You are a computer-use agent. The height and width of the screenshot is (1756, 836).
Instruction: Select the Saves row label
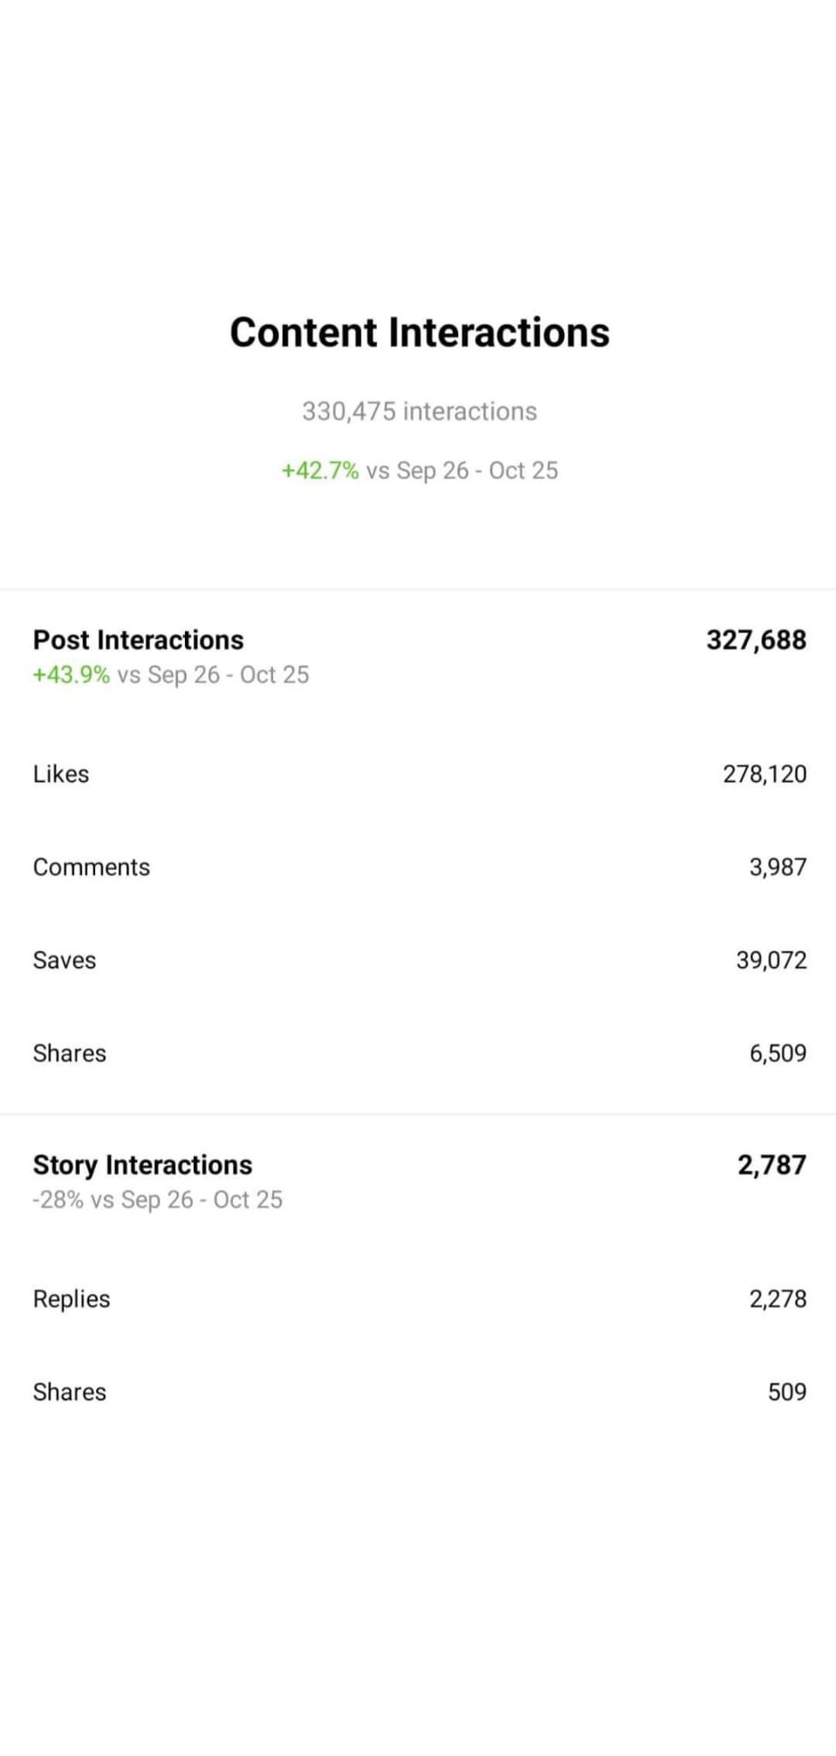click(64, 960)
